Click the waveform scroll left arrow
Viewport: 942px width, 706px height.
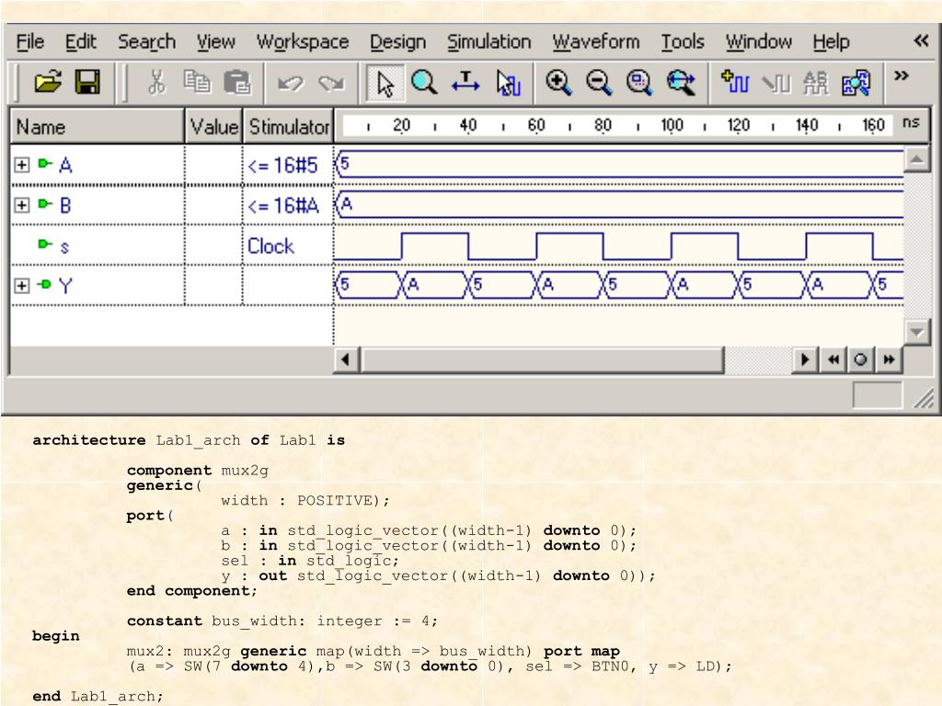pos(346,359)
